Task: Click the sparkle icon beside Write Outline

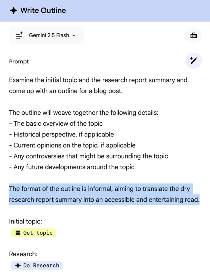Action: [13, 10]
